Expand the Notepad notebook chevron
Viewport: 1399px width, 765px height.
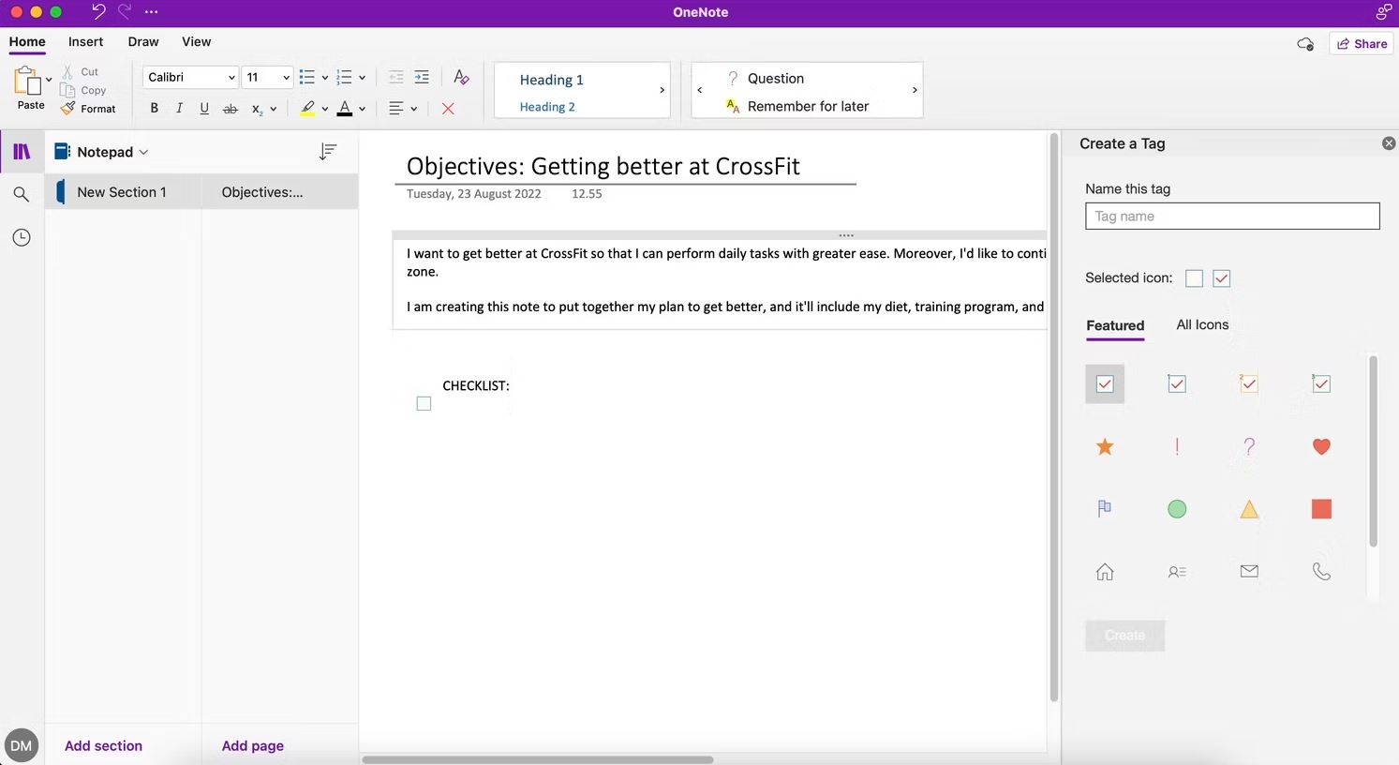[143, 152]
